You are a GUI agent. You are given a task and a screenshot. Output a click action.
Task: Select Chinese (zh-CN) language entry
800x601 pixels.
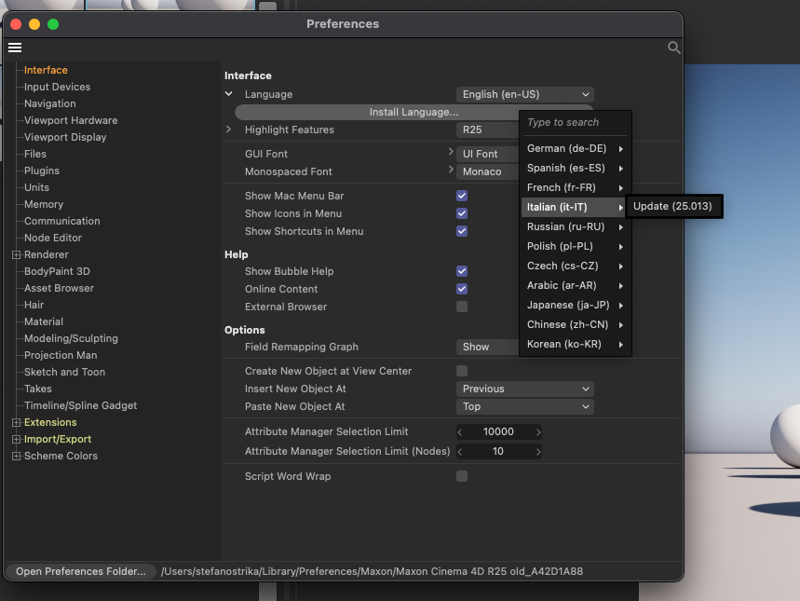(576, 325)
